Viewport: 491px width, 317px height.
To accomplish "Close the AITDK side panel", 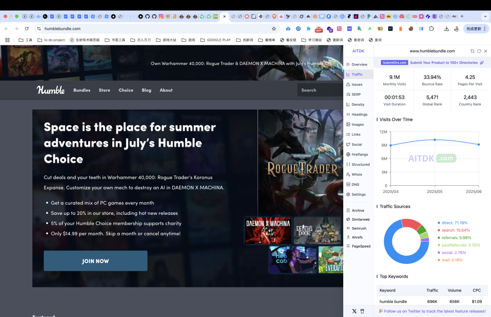I will tap(486, 51).
